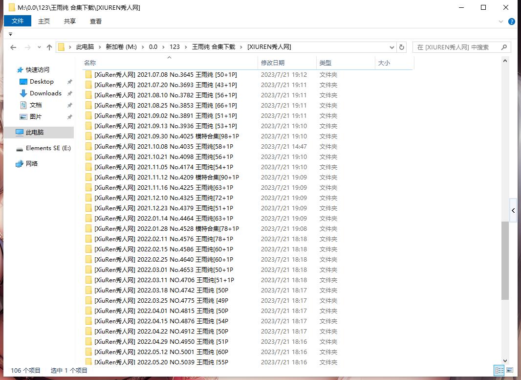
Task: Switch to large thumbnails view icon
Action: click(510, 370)
